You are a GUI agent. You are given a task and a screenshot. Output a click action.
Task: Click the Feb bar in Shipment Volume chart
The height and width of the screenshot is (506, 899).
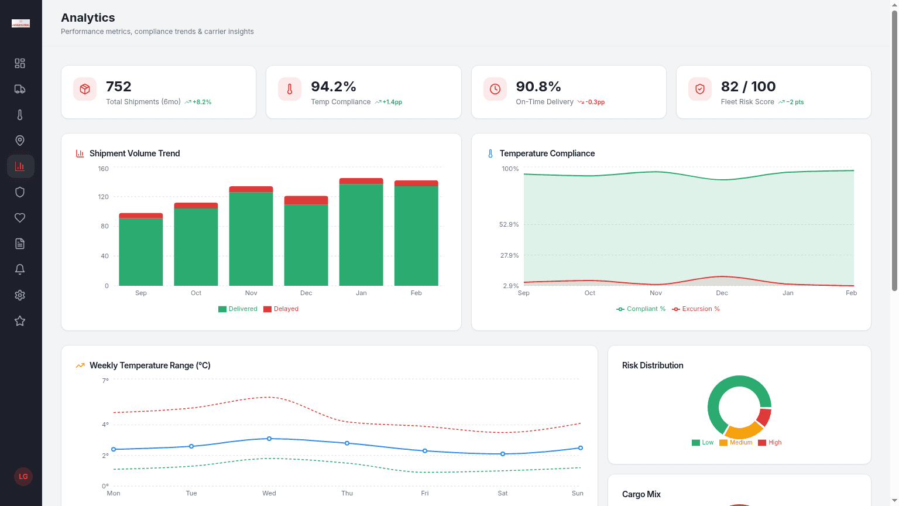[x=416, y=233]
